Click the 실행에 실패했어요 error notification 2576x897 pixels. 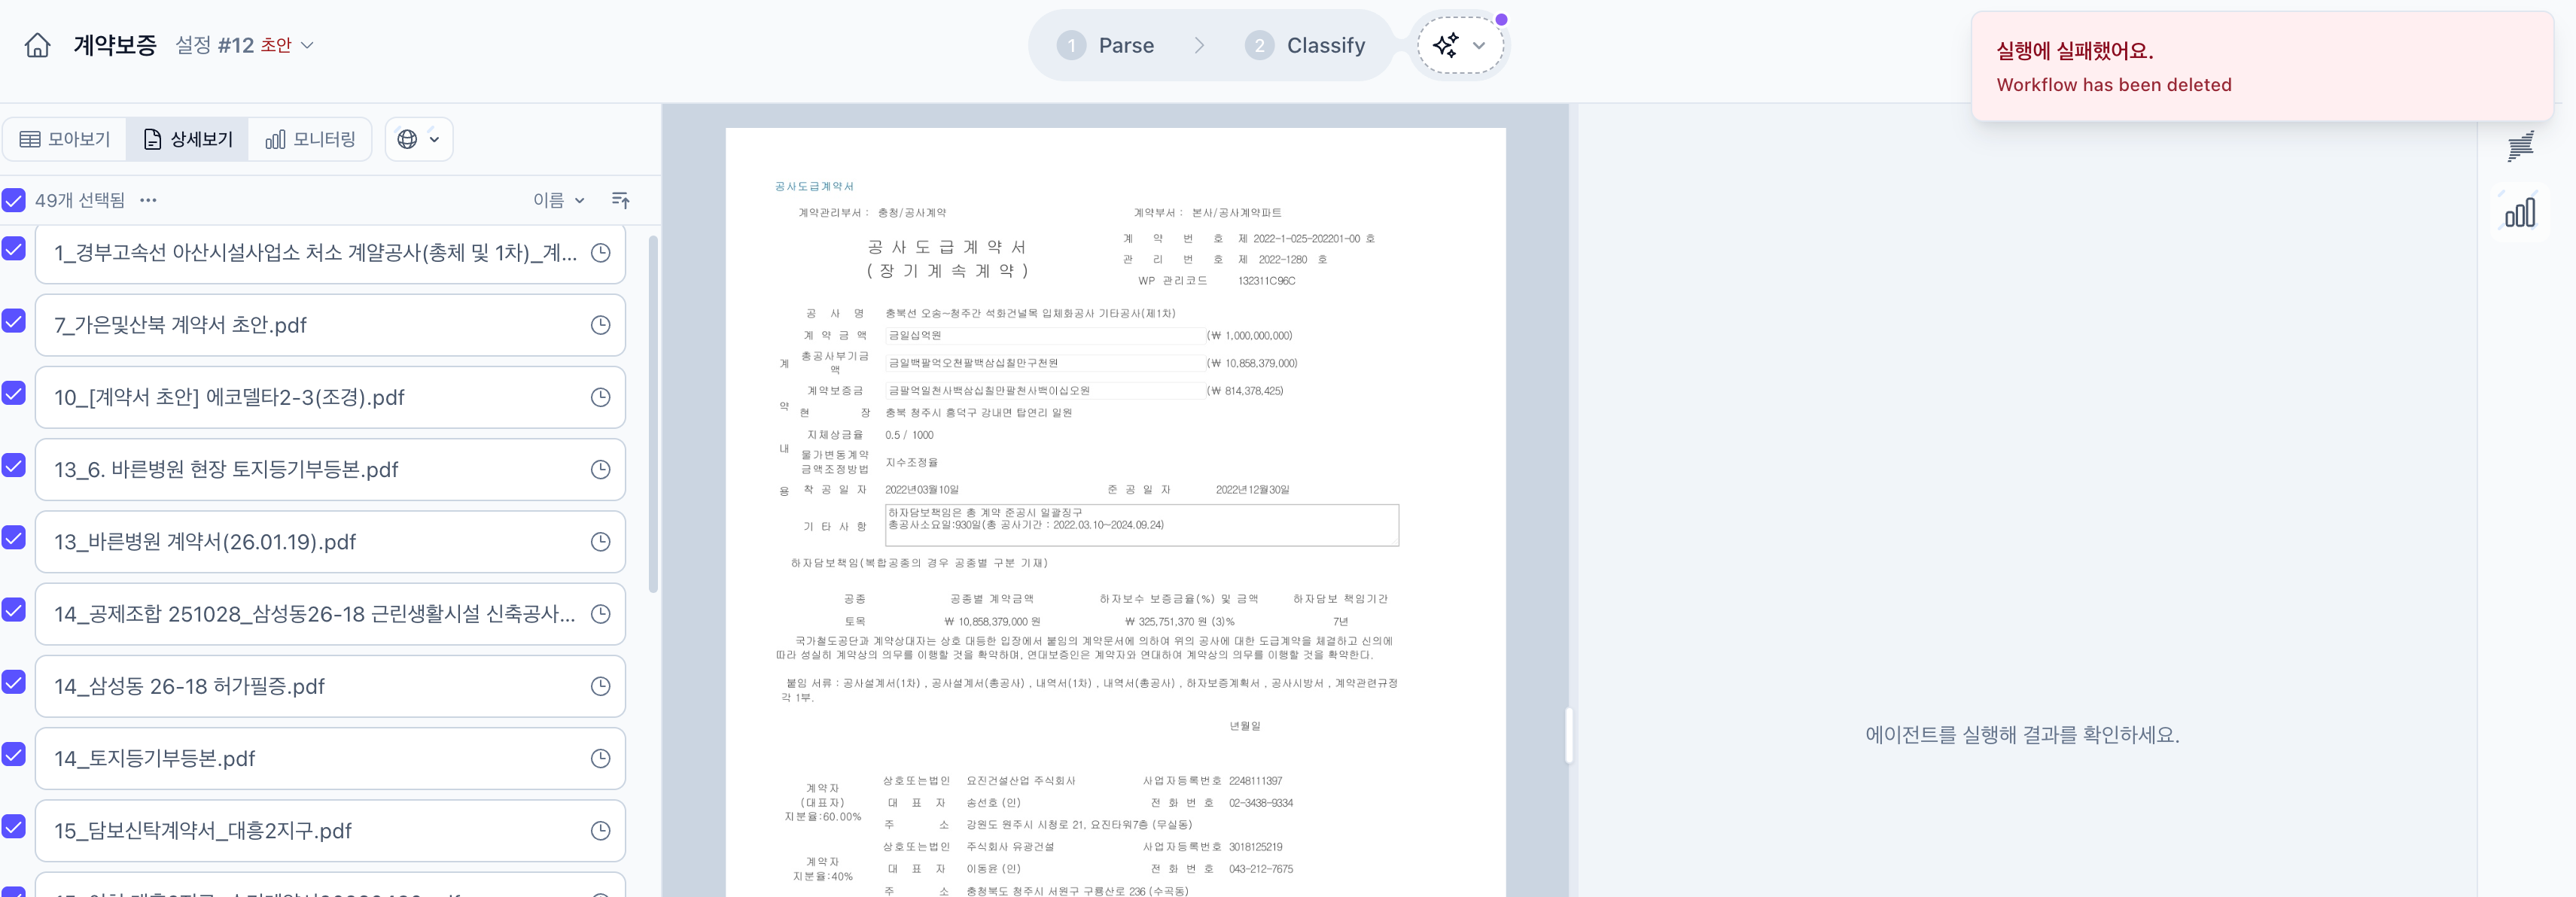click(x=2262, y=66)
